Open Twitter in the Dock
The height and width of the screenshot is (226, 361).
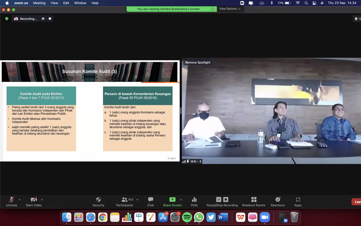coord(211,217)
